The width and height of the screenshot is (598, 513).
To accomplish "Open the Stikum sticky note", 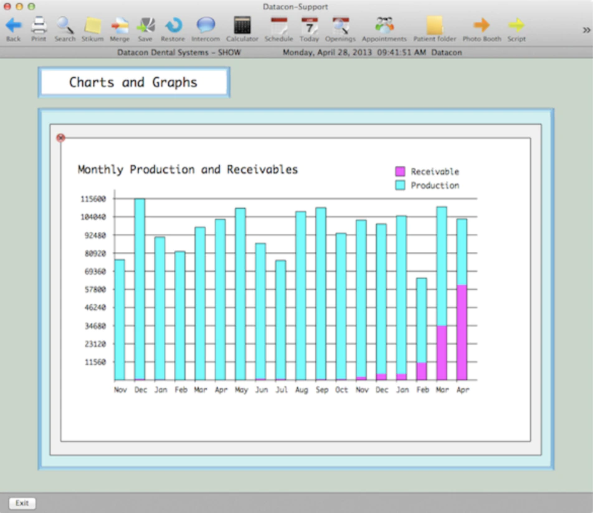I will pyautogui.click(x=92, y=25).
